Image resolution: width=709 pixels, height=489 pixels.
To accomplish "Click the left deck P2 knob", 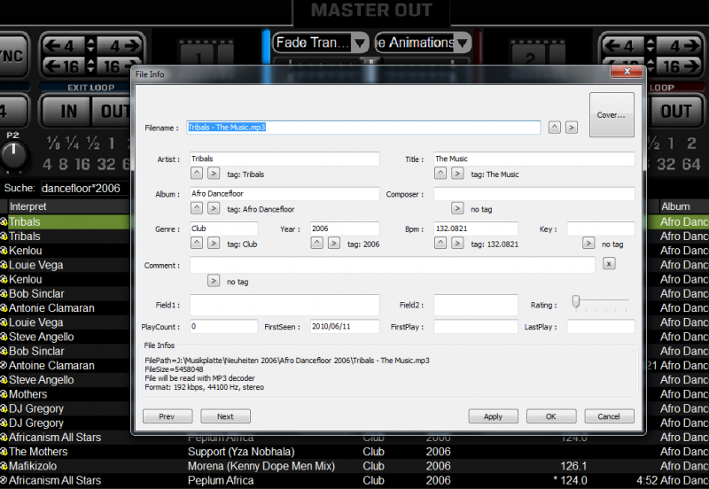I will click(x=13, y=154).
